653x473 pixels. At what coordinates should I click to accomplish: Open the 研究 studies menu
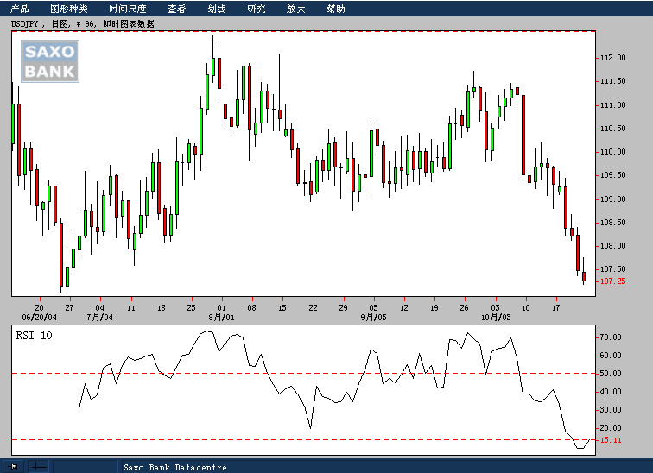(x=257, y=9)
